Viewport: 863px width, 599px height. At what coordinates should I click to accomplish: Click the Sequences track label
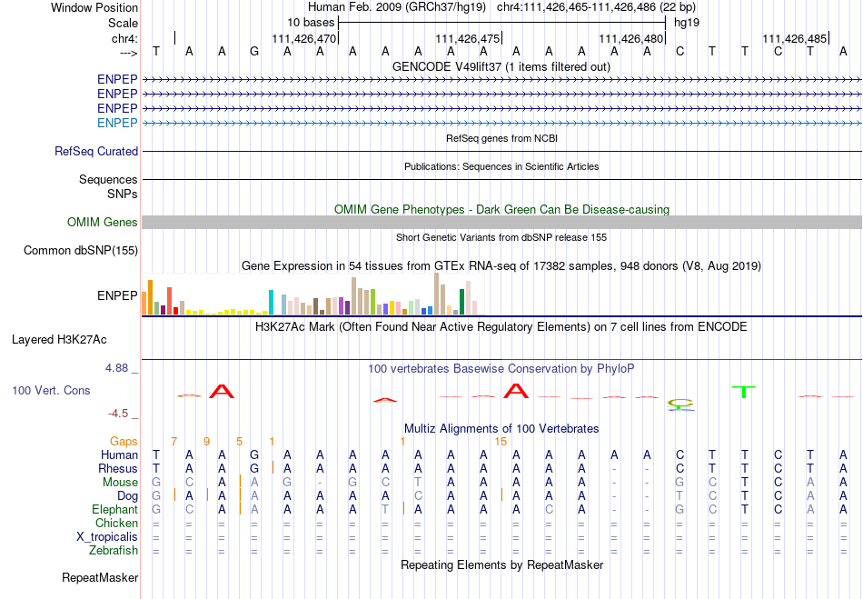click(x=108, y=179)
